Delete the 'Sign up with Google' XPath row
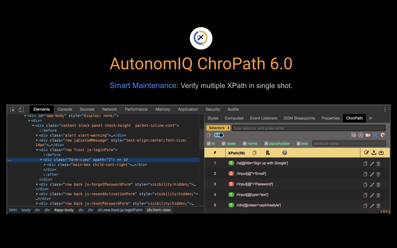Image resolution: width=397 pixels, height=248 pixels. pyautogui.click(x=378, y=164)
